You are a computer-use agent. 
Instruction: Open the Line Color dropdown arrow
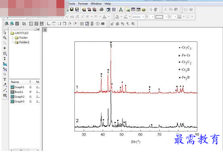(130, 17)
